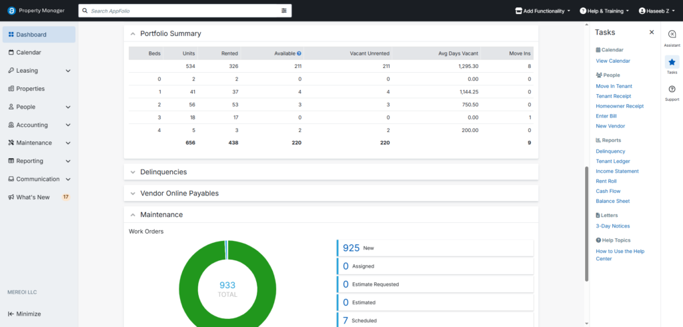Click the 0 Assigned work orders card
Screen dimensions: 683x327
435,266
